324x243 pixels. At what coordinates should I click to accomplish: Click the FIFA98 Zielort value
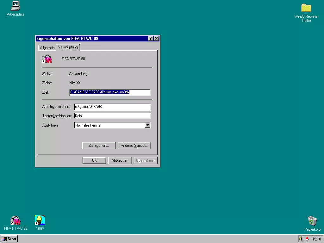(x=75, y=83)
